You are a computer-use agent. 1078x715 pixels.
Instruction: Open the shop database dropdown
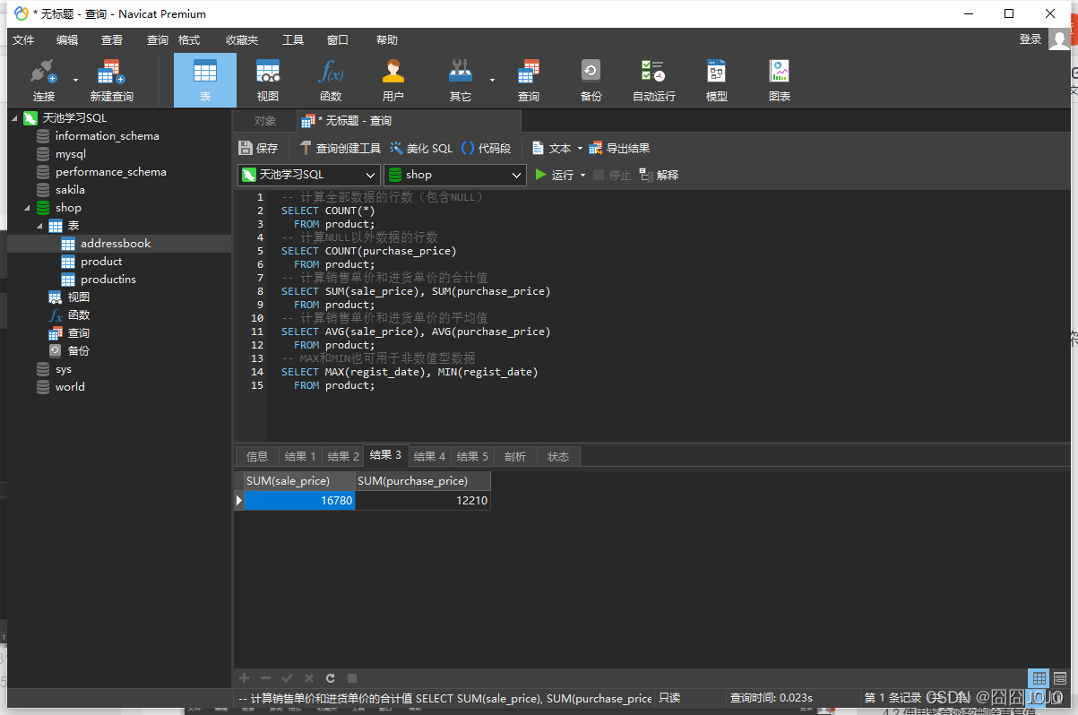pyautogui.click(x=454, y=176)
